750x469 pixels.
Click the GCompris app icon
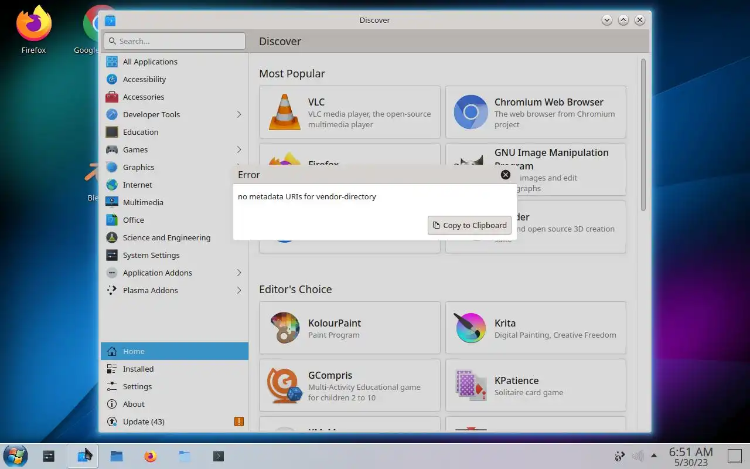coord(284,385)
